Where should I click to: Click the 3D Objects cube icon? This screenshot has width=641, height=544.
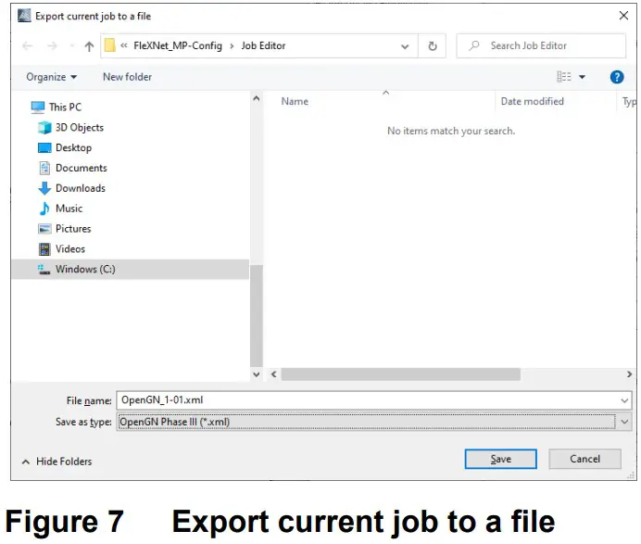[x=44, y=128]
